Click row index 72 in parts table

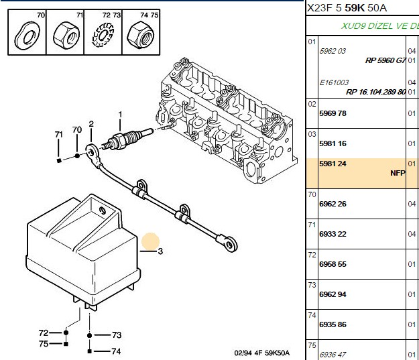tap(312, 255)
